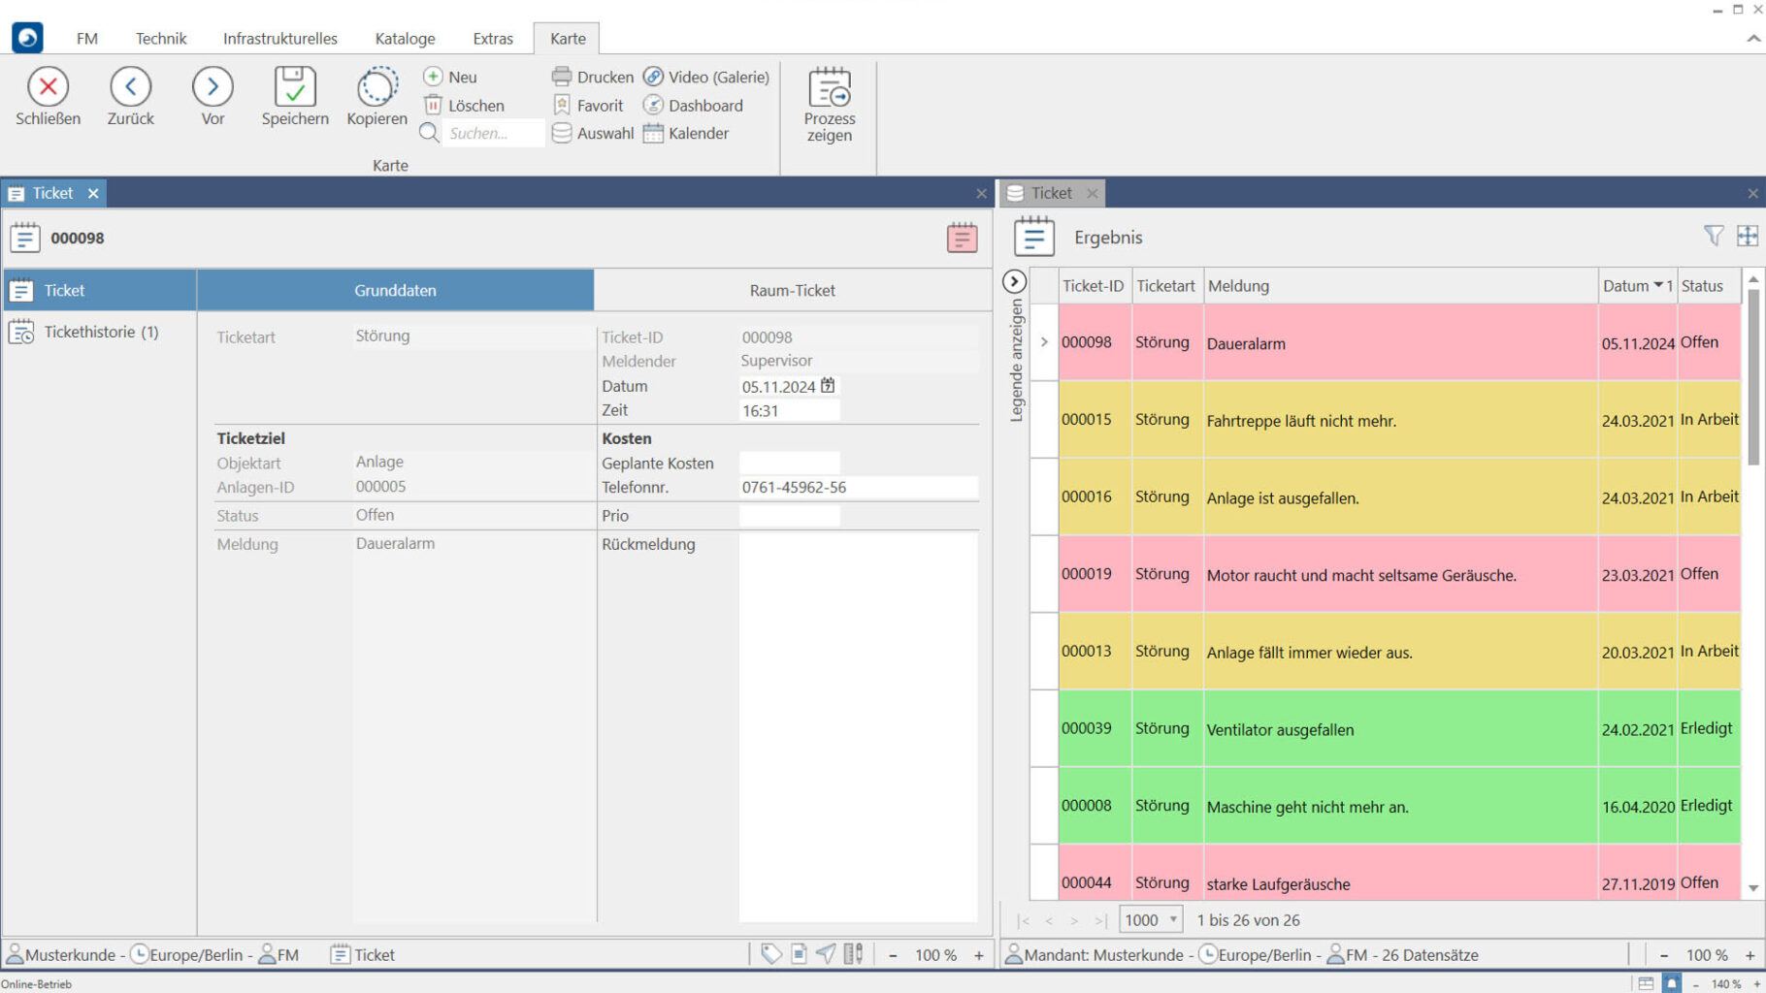Expand row of ticket 000098
1766x993 pixels.
click(1044, 342)
